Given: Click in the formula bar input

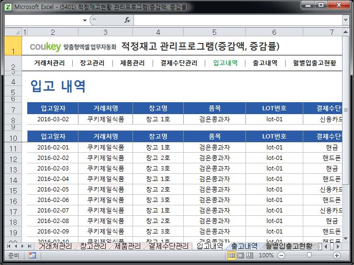Looking at the screenshot, I should coord(238,20).
